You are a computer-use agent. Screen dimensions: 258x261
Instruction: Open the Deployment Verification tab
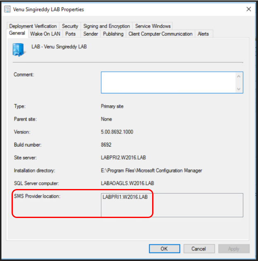[33, 26]
